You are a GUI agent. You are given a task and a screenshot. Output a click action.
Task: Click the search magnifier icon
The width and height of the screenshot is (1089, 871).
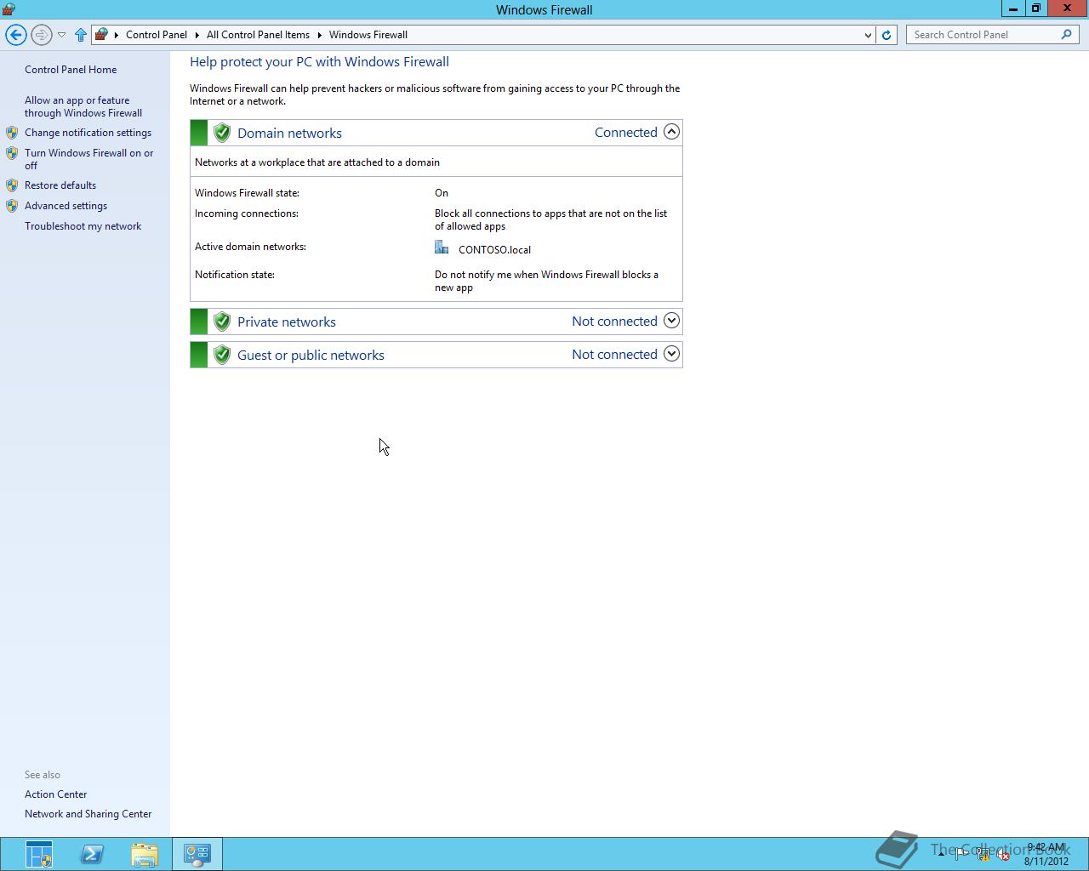pyautogui.click(x=1067, y=35)
